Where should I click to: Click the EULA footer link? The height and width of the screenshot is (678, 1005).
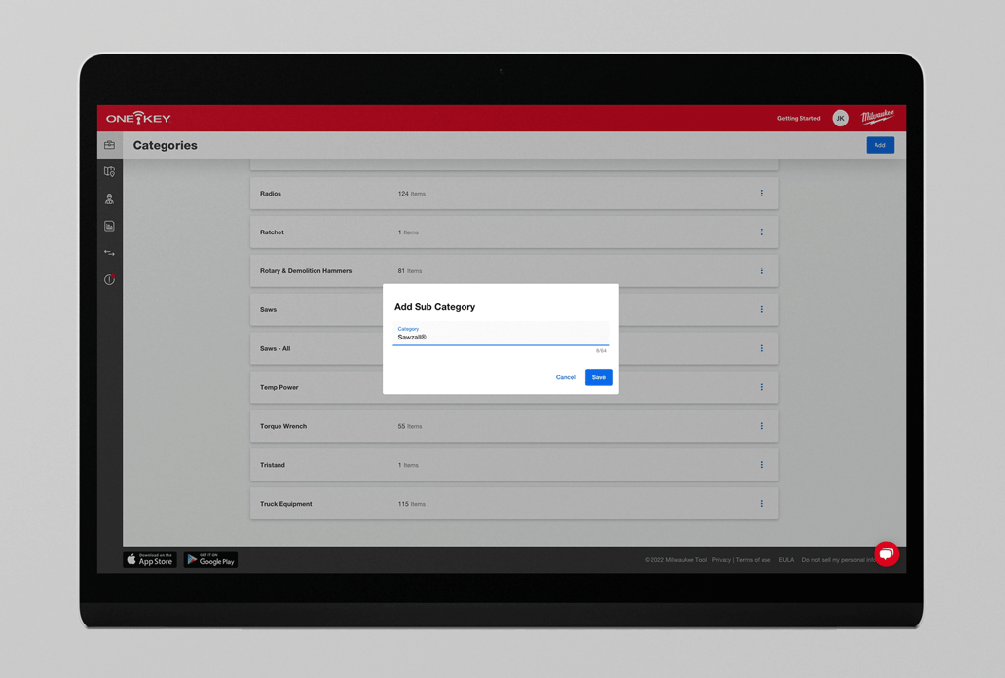786,559
